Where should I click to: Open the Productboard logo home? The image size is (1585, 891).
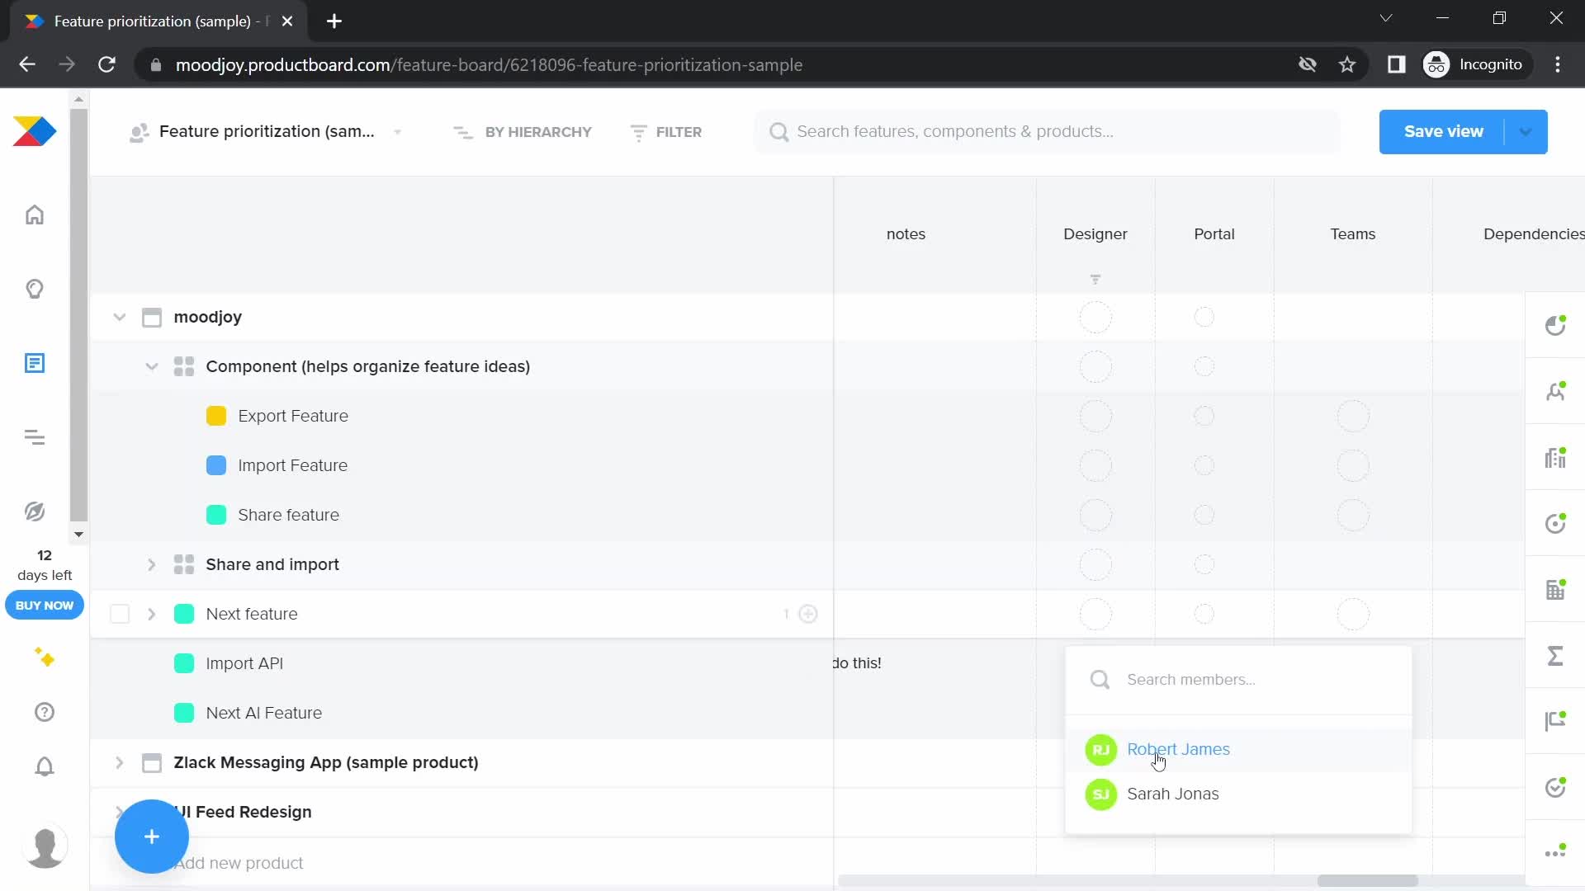click(x=35, y=132)
